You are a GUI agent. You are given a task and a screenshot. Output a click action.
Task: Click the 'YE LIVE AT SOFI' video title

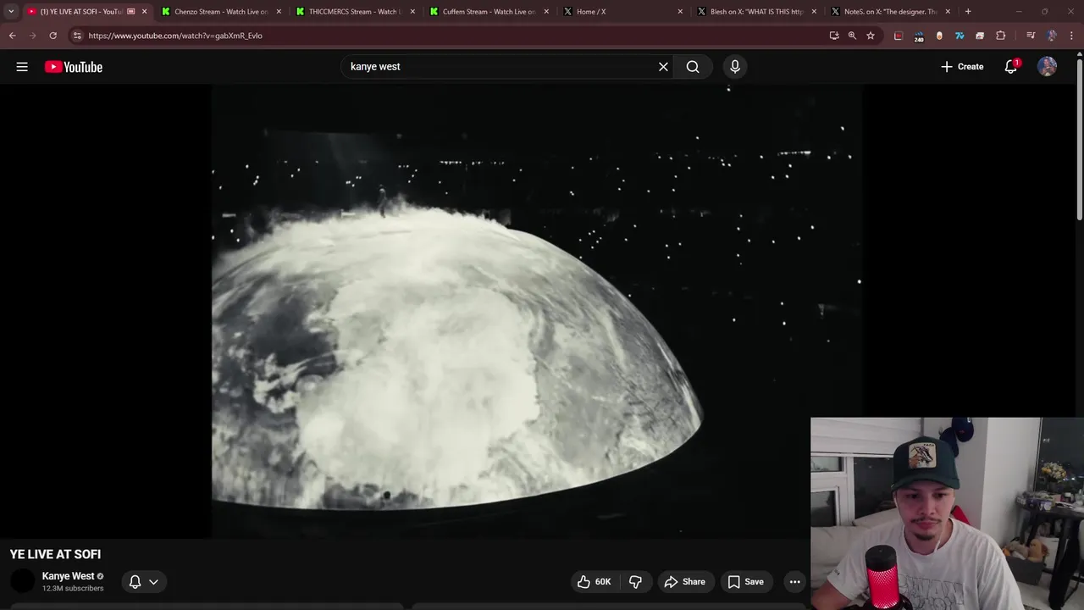tap(55, 554)
